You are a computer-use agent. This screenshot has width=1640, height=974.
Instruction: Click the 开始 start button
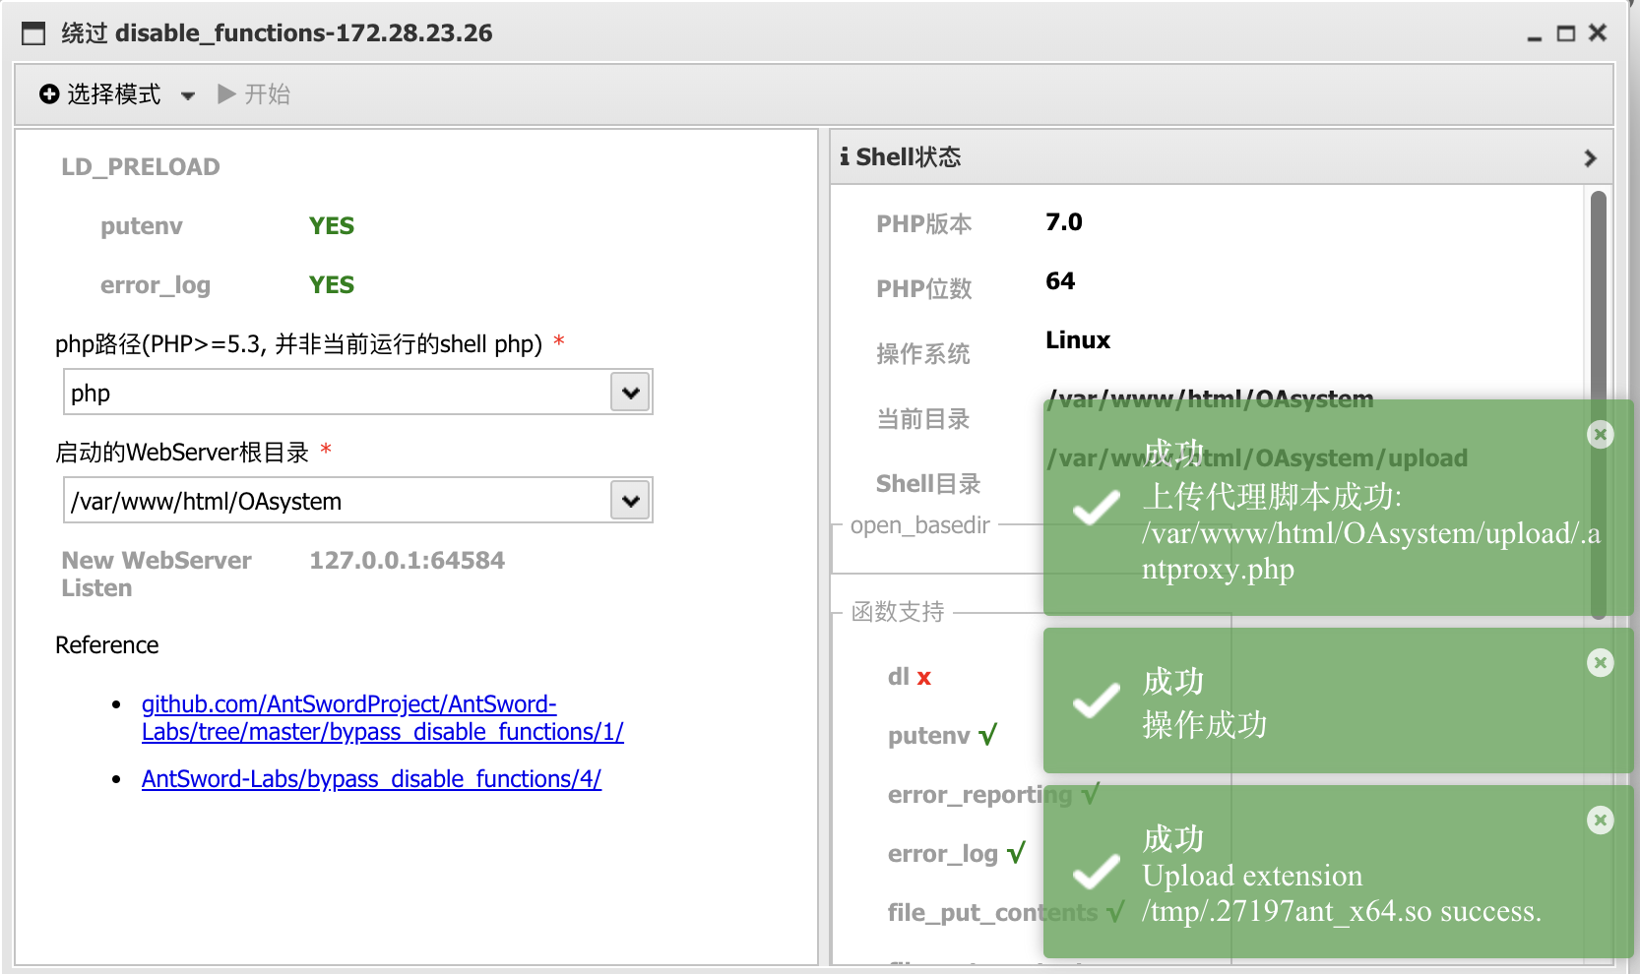[x=254, y=94]
